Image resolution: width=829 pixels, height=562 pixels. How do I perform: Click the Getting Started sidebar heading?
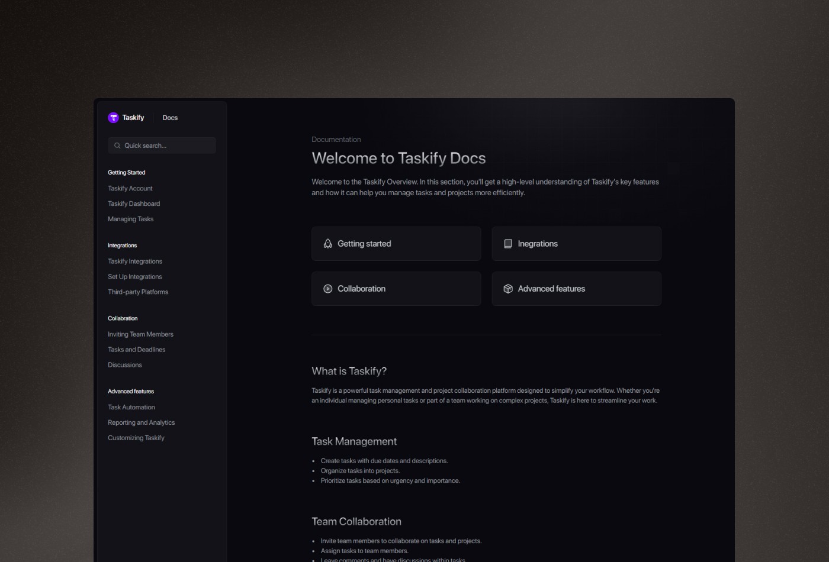tap(126, 173)
